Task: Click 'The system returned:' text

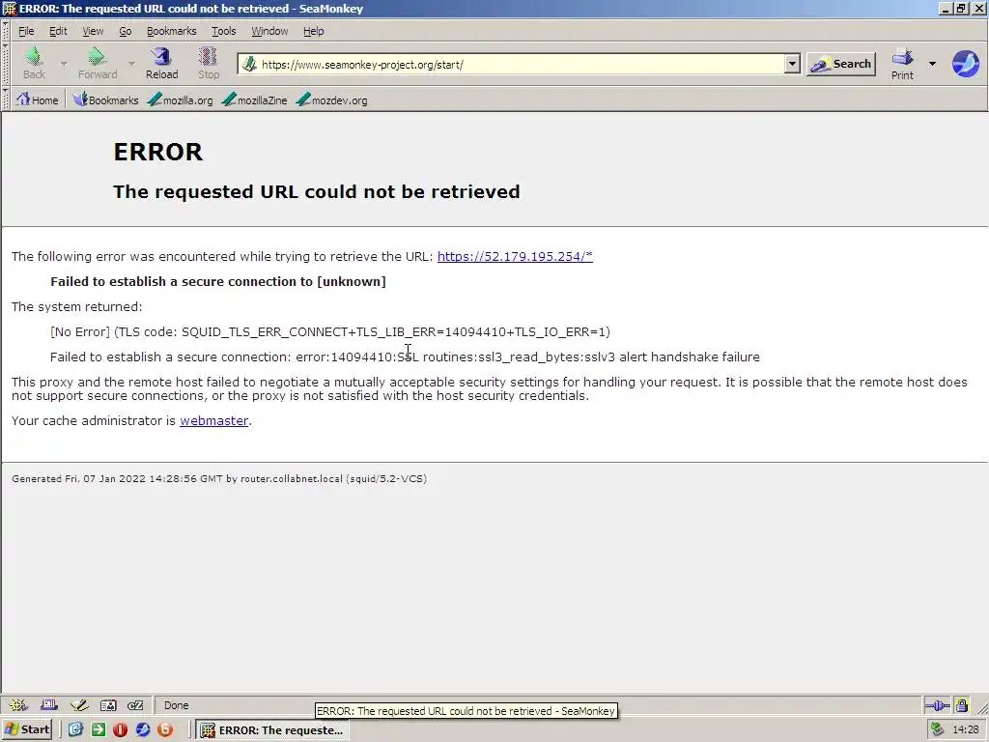Action: 77,306
